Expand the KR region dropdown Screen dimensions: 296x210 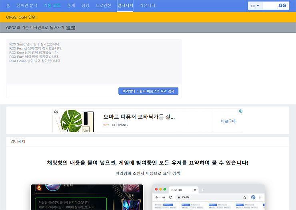255,6
